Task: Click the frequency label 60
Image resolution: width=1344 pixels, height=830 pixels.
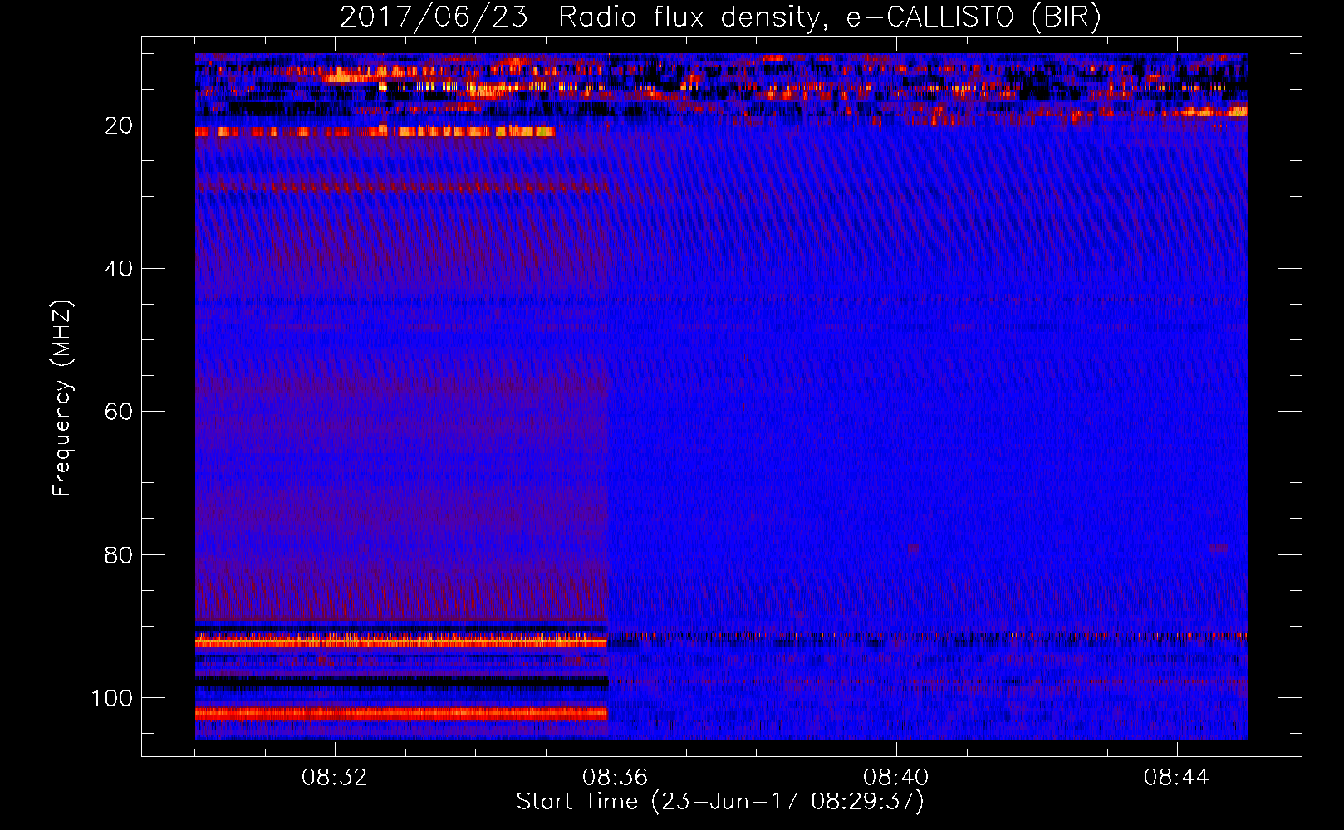Action: 119,412
